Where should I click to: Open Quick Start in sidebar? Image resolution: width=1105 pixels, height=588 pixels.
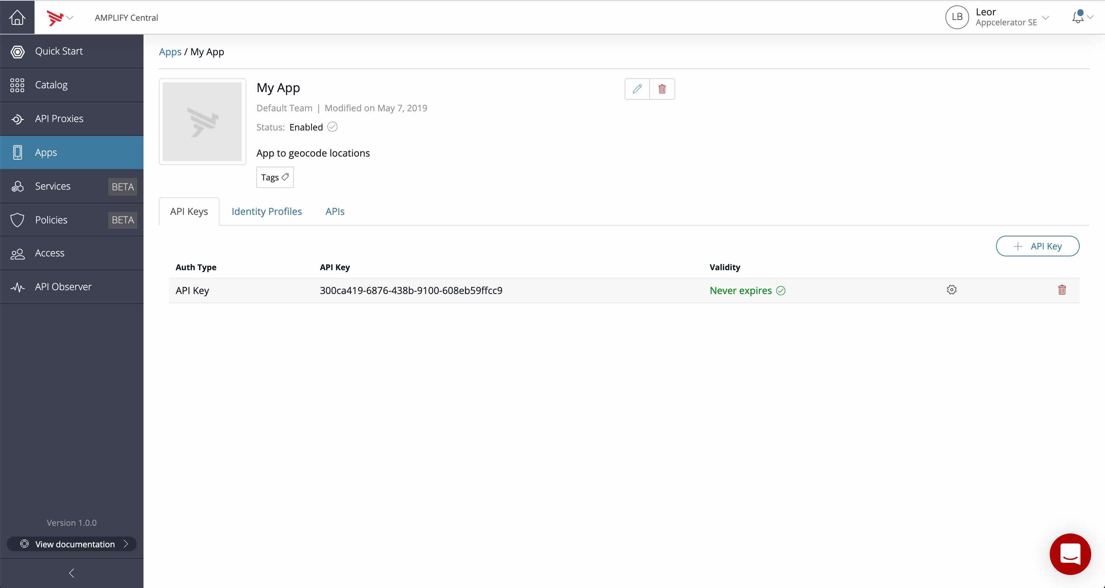pyautogui.click(x=72, y=51)
